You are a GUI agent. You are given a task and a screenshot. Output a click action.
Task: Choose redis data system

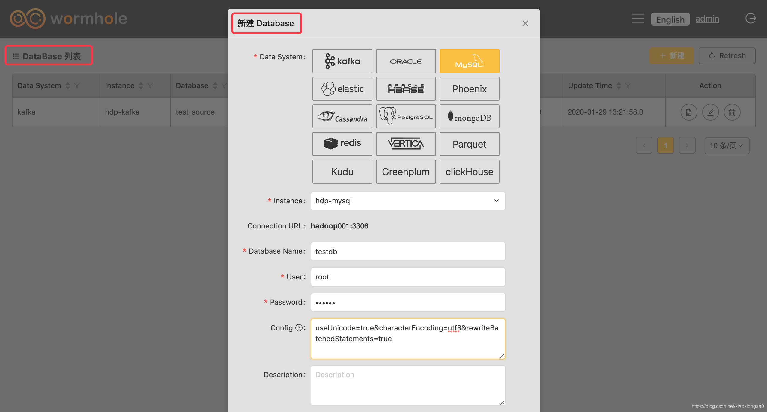coord(342,144)
